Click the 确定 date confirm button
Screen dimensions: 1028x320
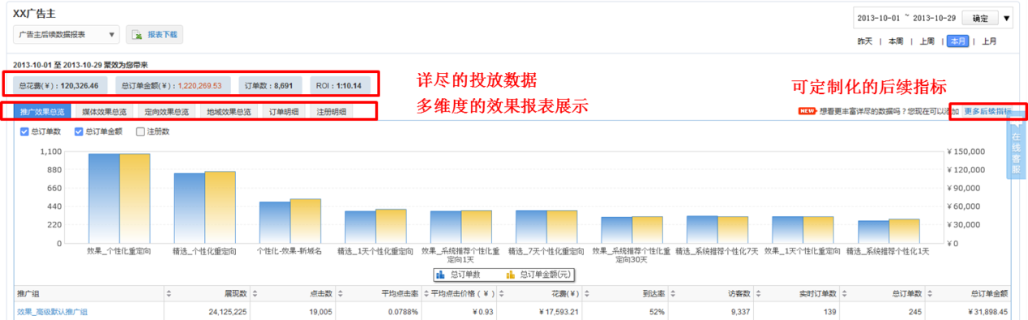[980, 19]
